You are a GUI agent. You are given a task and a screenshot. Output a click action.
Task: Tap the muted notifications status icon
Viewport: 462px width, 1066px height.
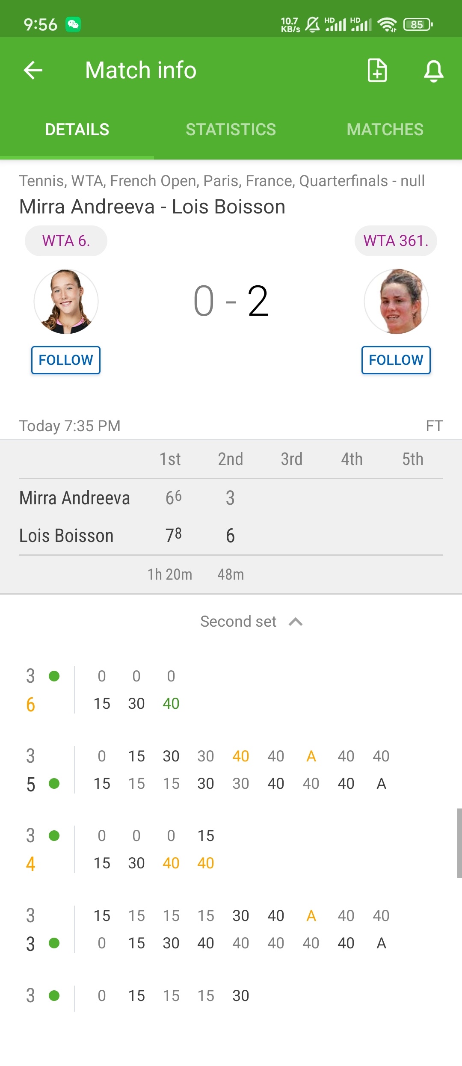point(312,24)
